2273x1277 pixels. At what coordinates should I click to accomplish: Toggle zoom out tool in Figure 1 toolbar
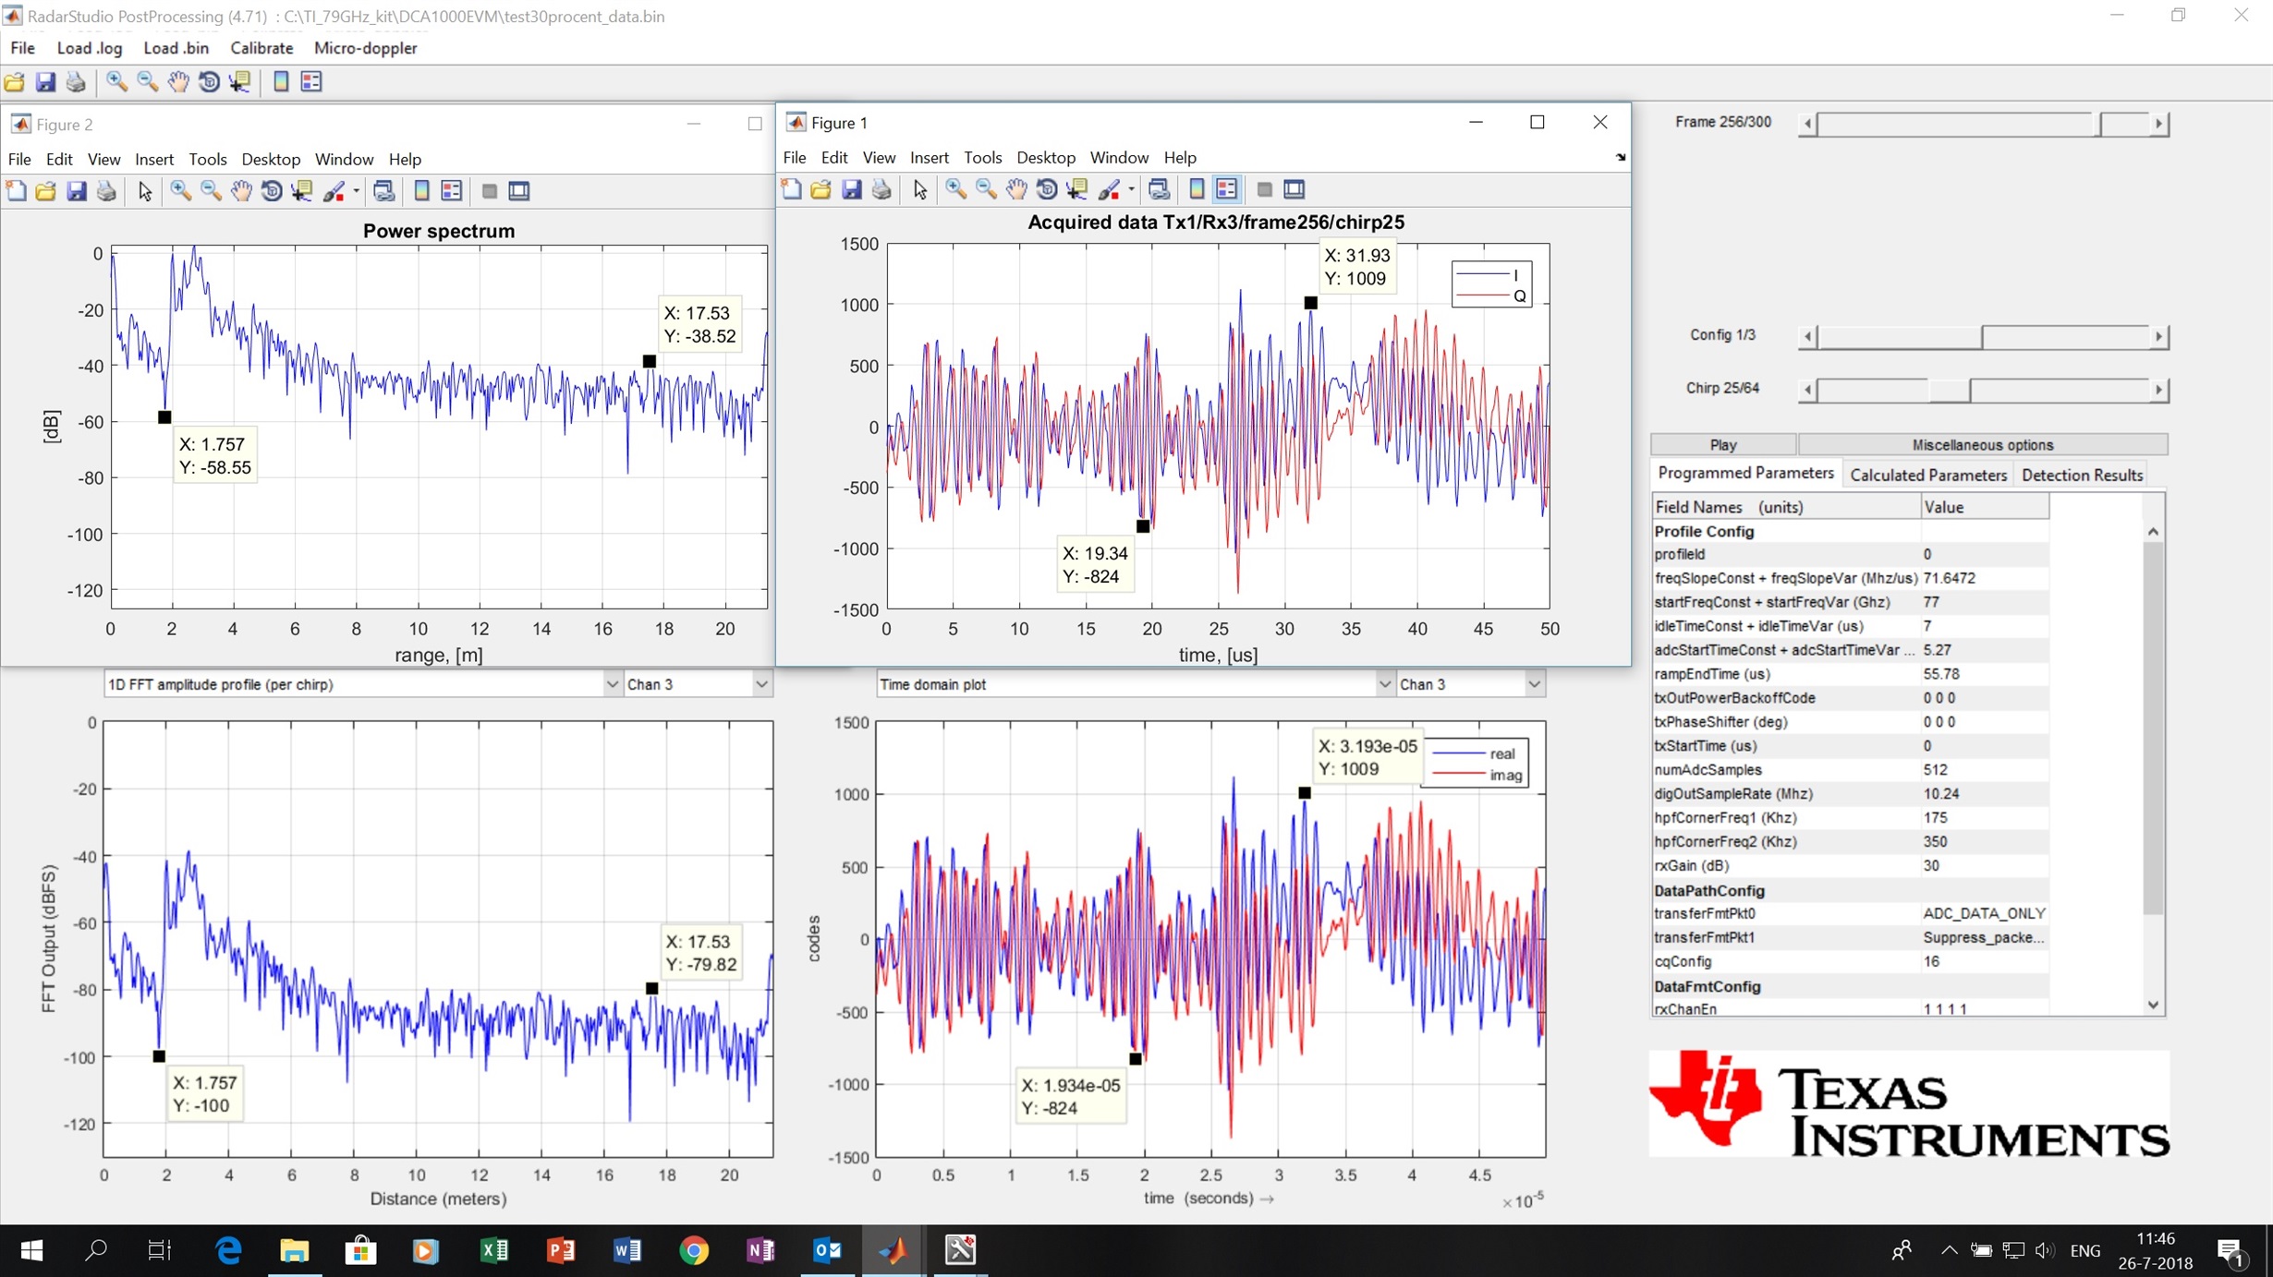coord(986,189)
